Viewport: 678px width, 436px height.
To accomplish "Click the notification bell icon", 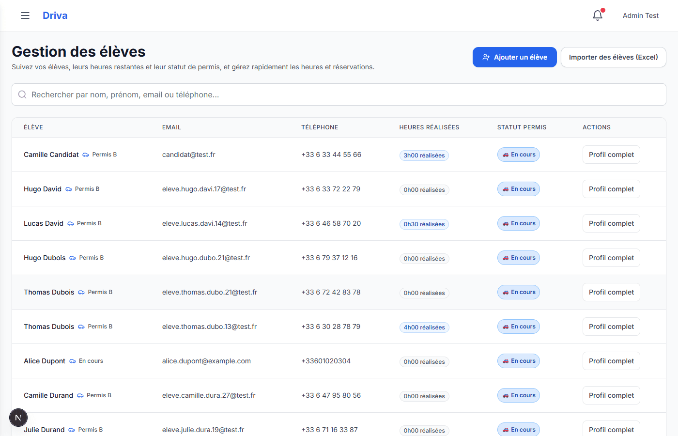I will (598, 16).
